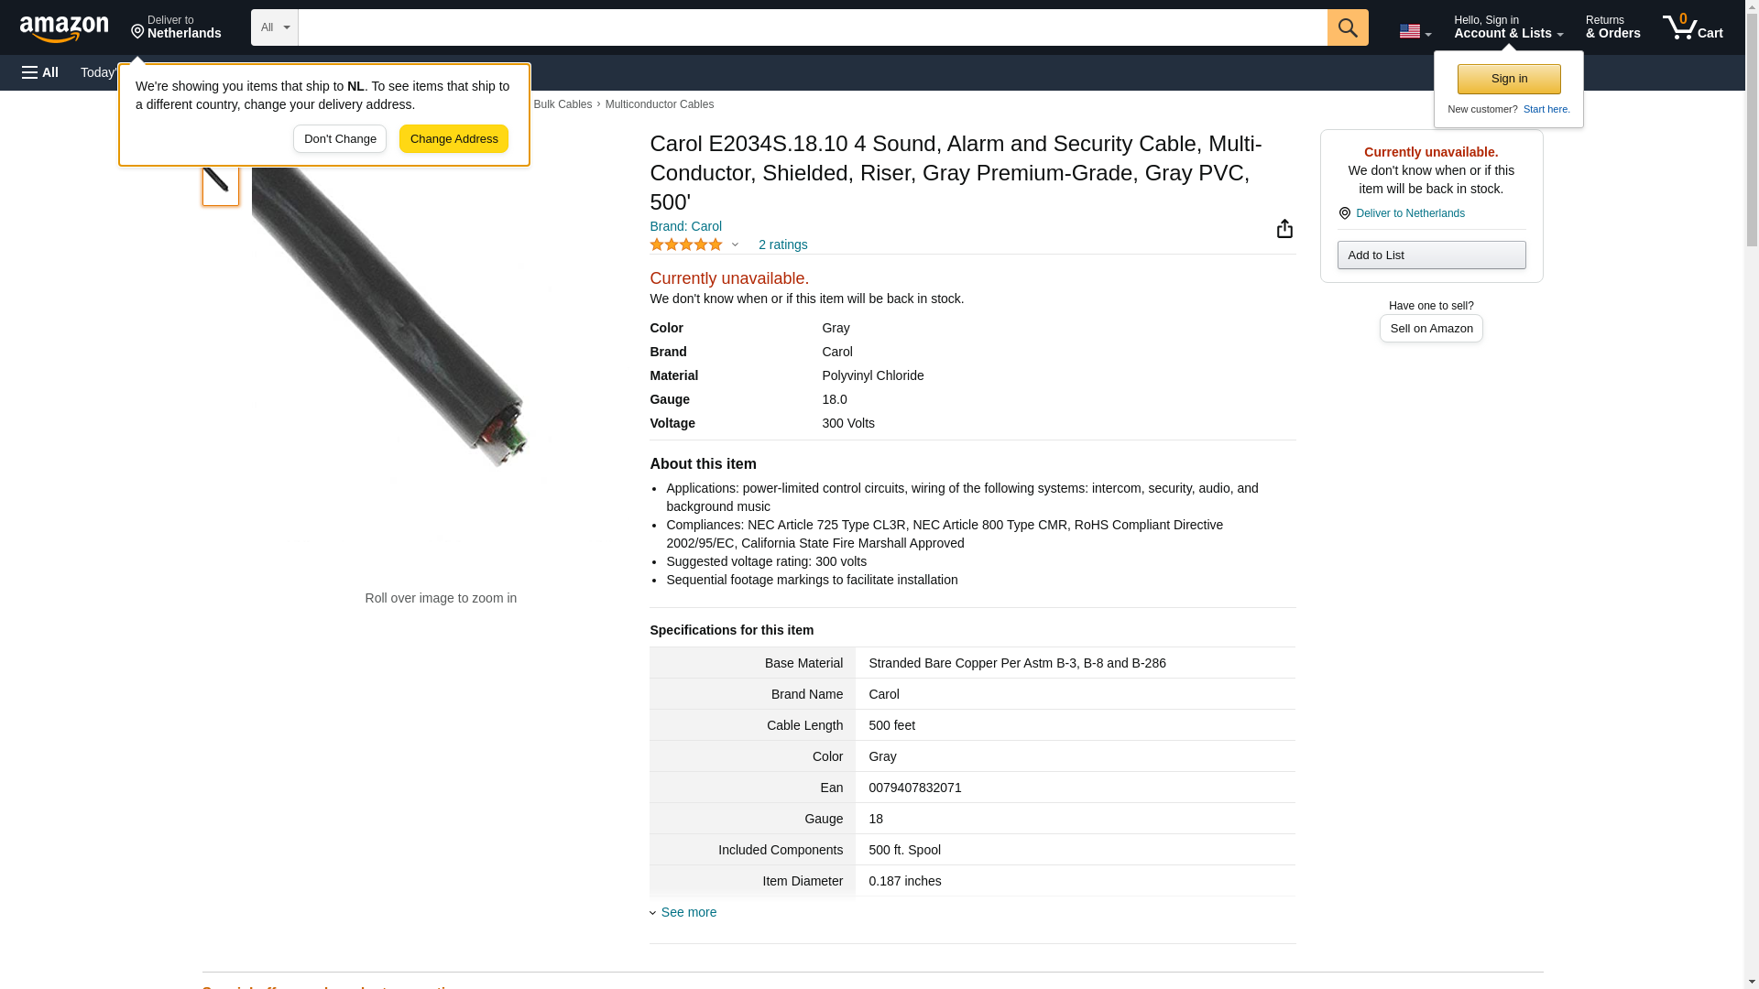Click the Add to List button
This screenshot has width=1759, height=989.
coord(1431,255)
